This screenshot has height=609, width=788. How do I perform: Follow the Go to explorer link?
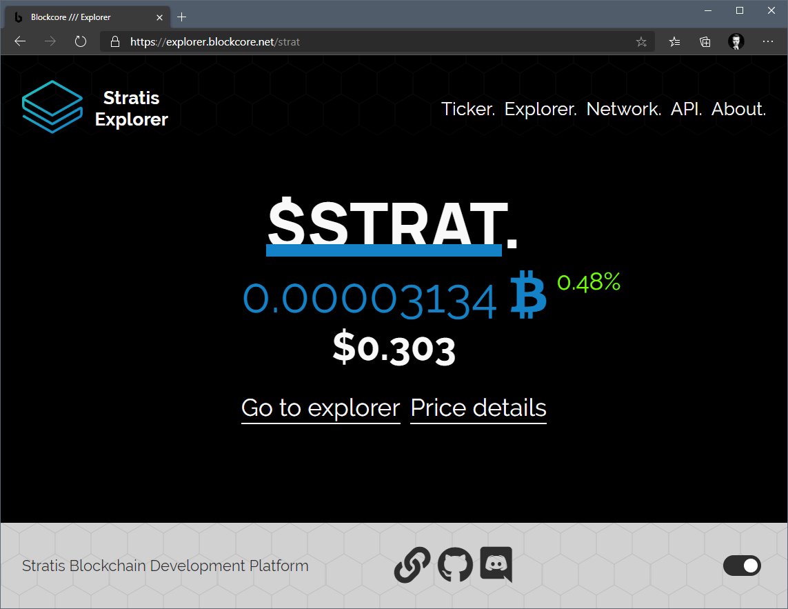point(321,408)
